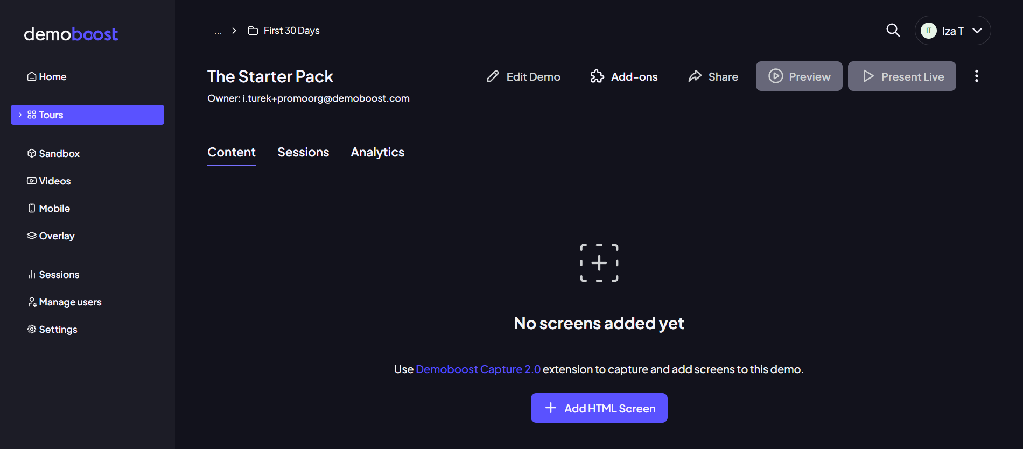Open the three-dot more options menu
This screenshot has height=449, width=1023.
point(976,76)
